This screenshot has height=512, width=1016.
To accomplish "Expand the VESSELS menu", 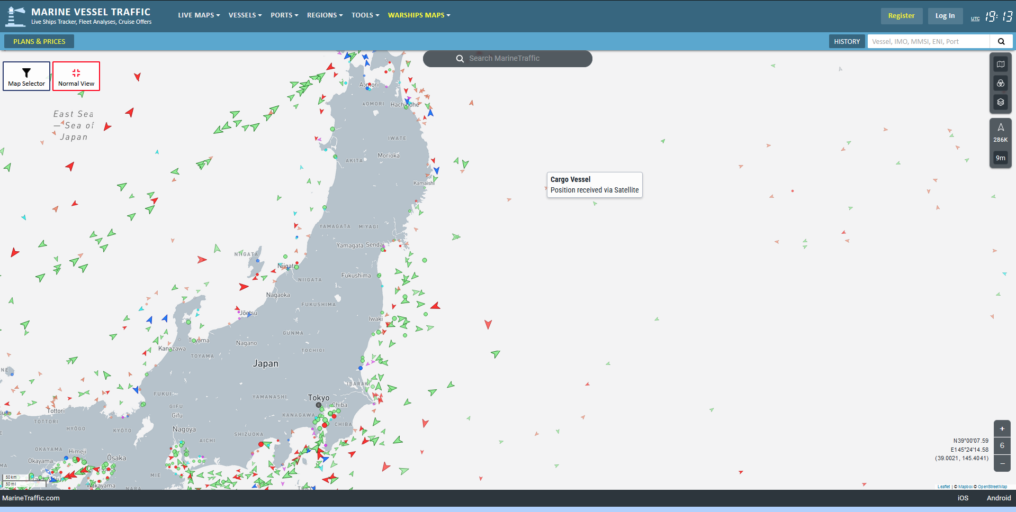I will tap(245, 15).
